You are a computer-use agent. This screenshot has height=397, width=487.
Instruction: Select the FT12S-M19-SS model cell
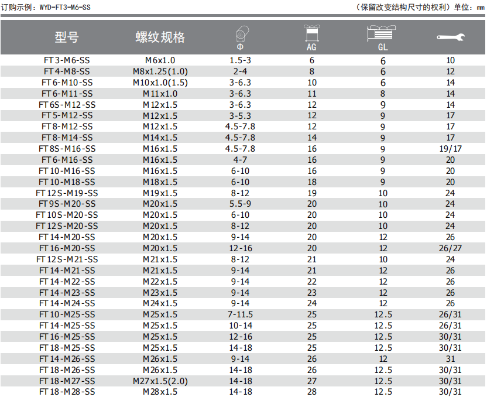[67, 193]
